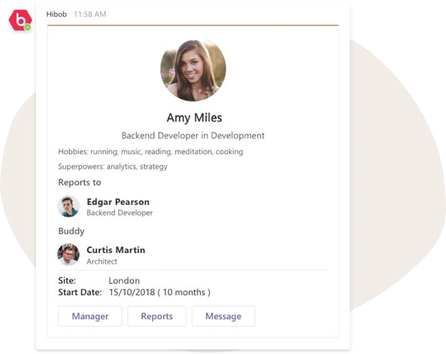The image size is (446, 354).
Task: Click the Curtis Martin name
Action: pyautogui.click(x=116, y=250)
